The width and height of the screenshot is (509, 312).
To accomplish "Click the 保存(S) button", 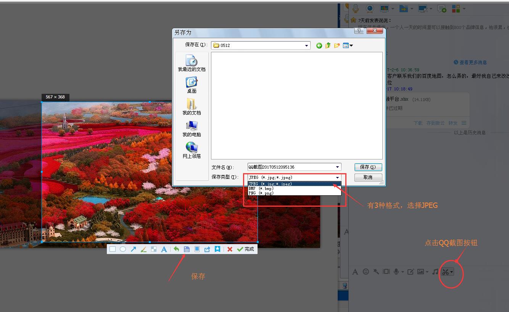I will point(368,167).
